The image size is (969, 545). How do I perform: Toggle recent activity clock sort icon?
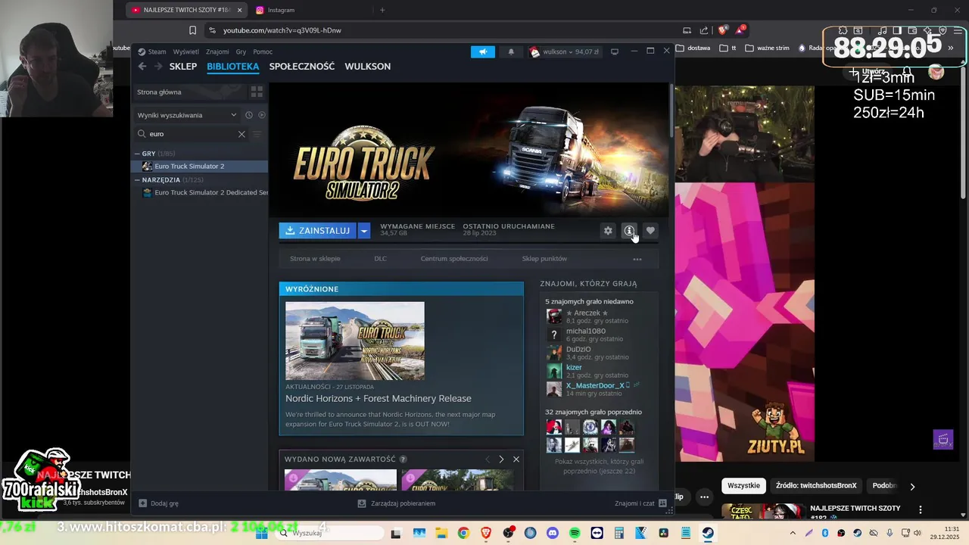[248, 115]
